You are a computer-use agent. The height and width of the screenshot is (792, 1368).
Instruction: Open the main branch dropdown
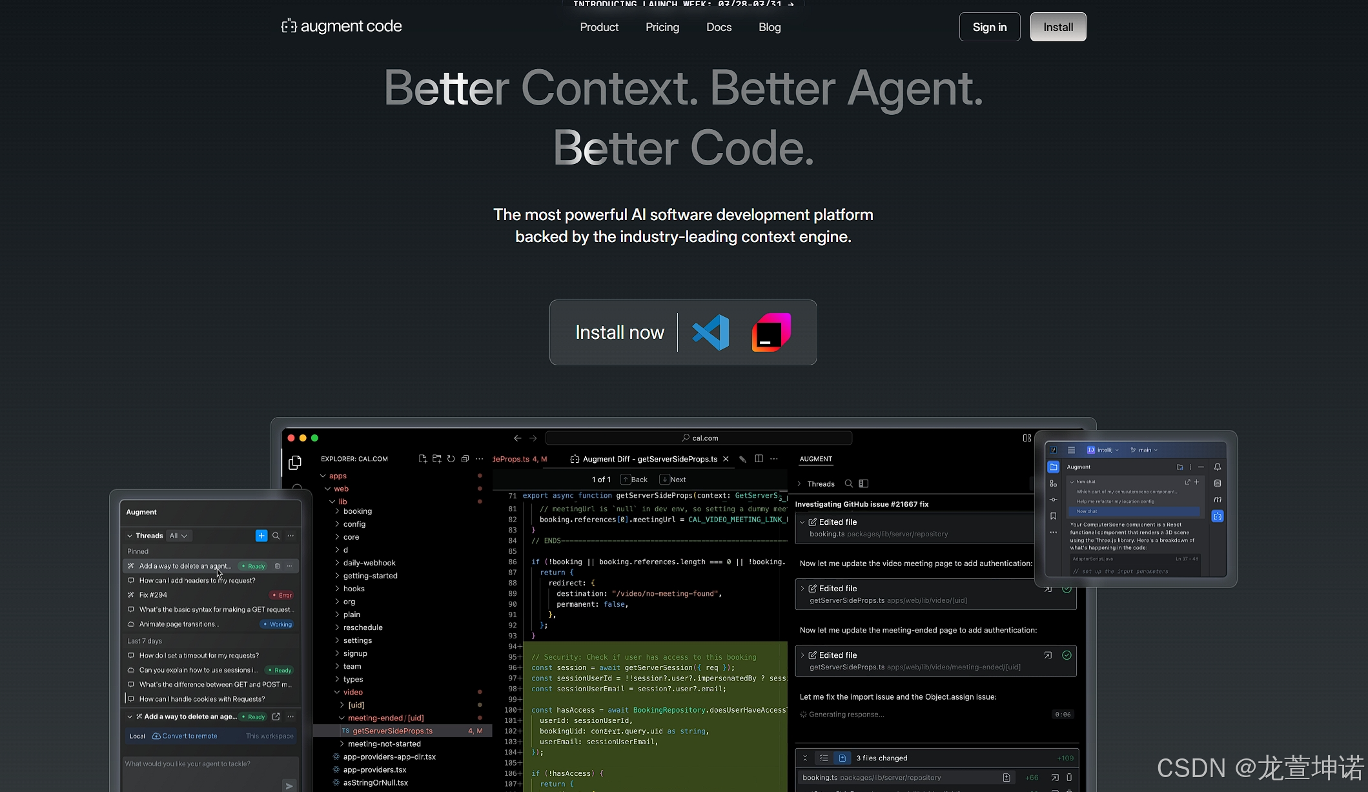pyautogui.click(x=1144, y=450)
